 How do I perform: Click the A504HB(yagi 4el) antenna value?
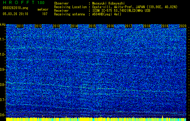pyautogui.click(x=107, y=14)
